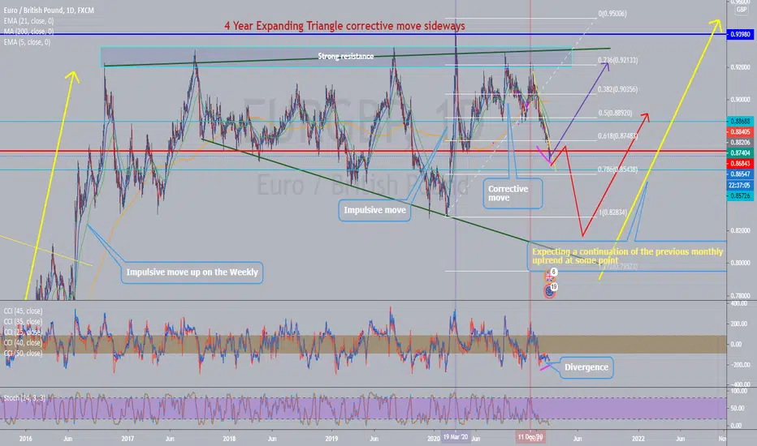The image size is (757, 446).
Task: Click the 2019 label on the time axis
Action: [331, 439]
